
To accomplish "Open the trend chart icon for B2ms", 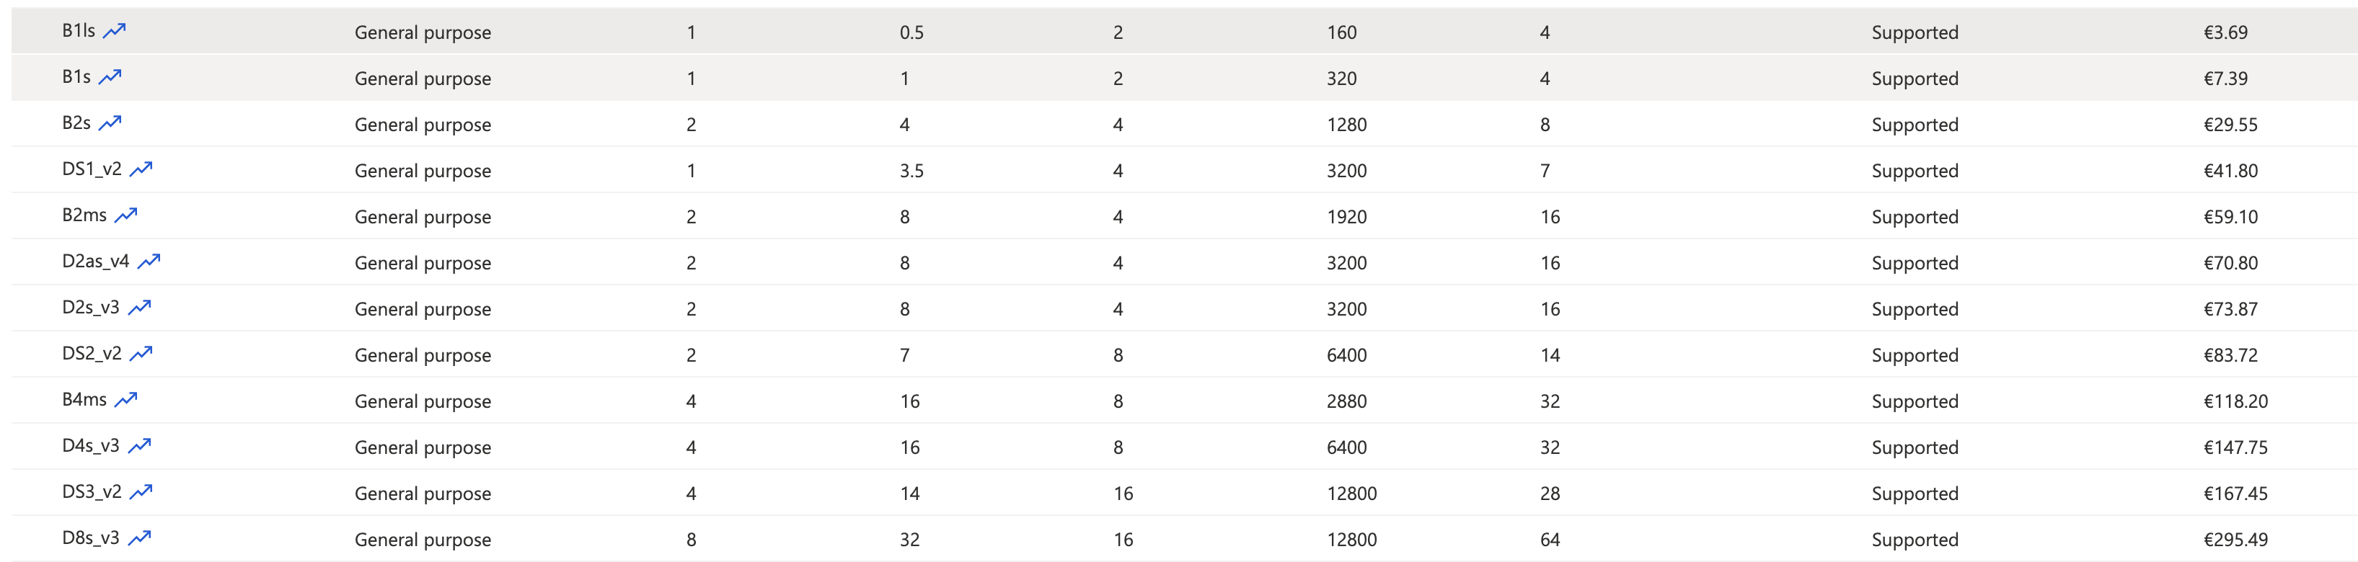I will pyautogui.click(x=125, y=215).
